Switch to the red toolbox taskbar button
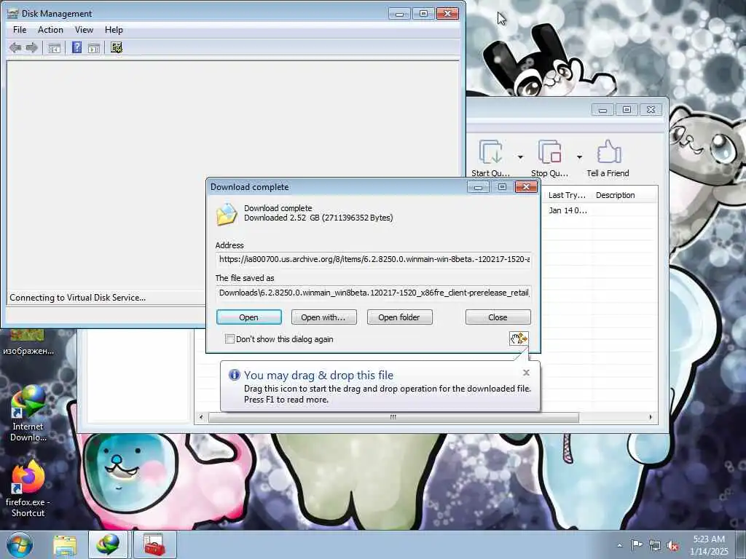This screenshot has width=746, height=559. tap(154, 545)
